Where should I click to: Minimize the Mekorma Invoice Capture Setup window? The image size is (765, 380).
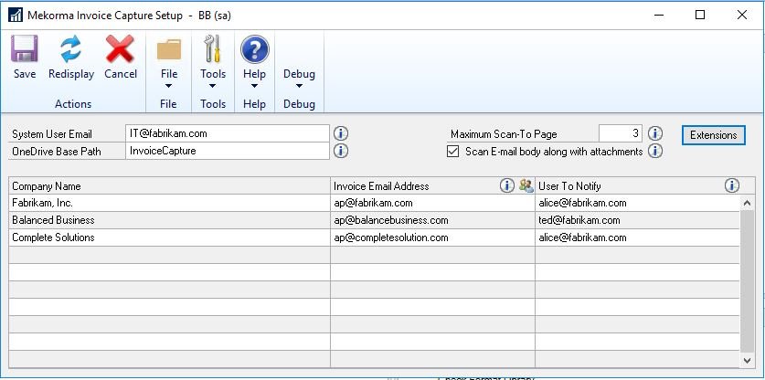pyautogui.click(x=658, y=16)
